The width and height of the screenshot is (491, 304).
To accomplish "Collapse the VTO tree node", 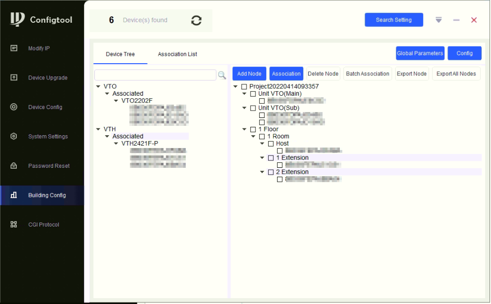I will [x=99, y=87].
